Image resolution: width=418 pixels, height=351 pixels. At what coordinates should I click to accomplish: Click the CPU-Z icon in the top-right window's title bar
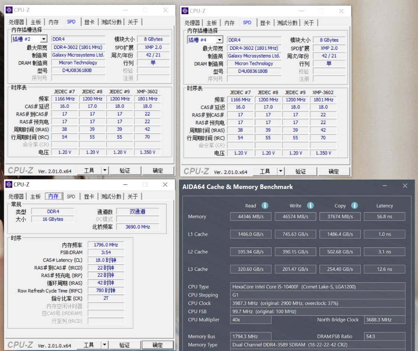(185, 11)
